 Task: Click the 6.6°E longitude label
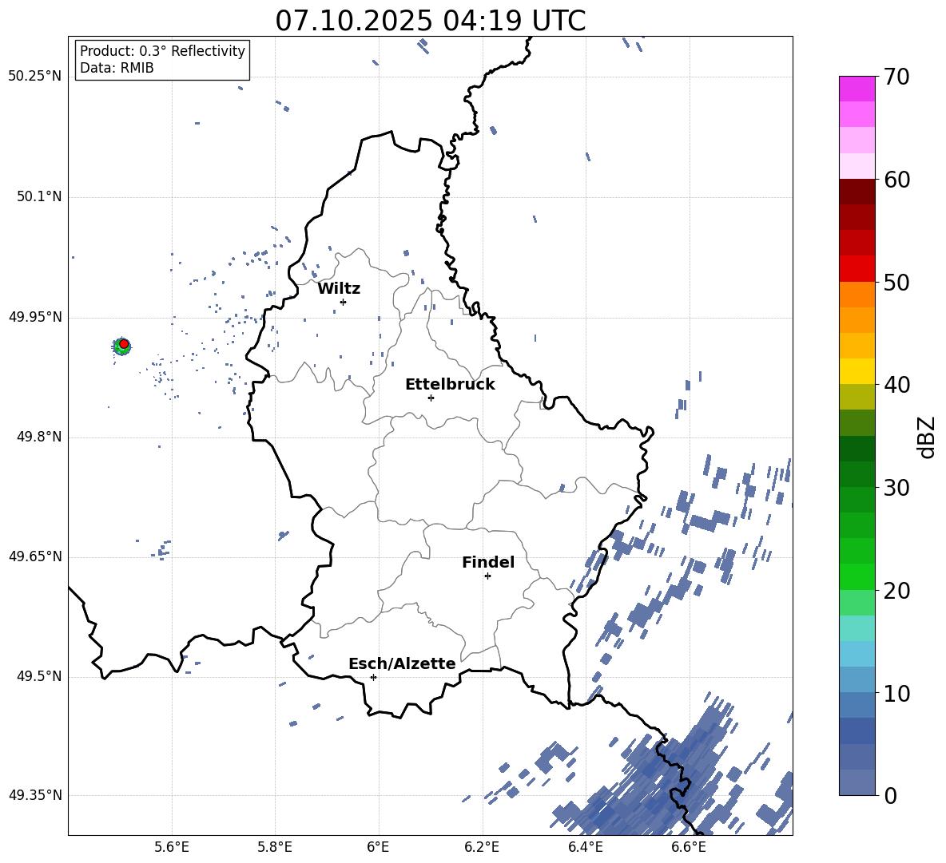tap(689, 847)
